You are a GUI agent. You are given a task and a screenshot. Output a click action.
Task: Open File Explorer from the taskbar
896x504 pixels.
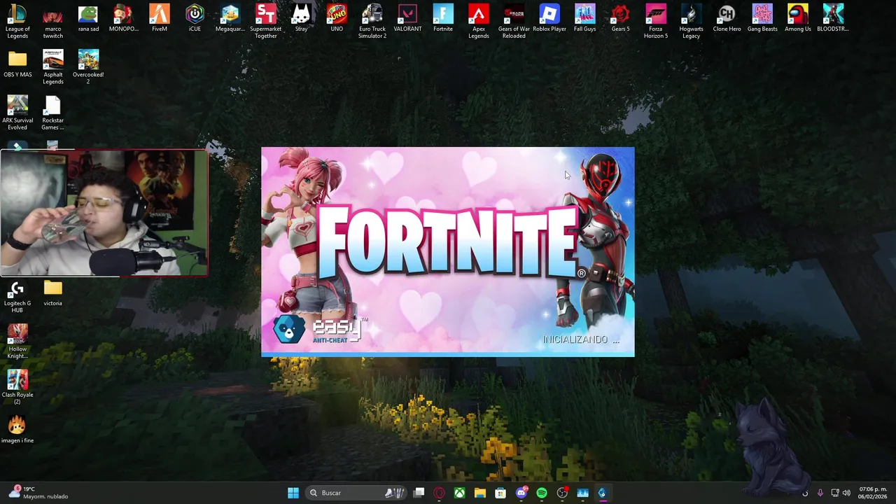[x=480, y=493]
